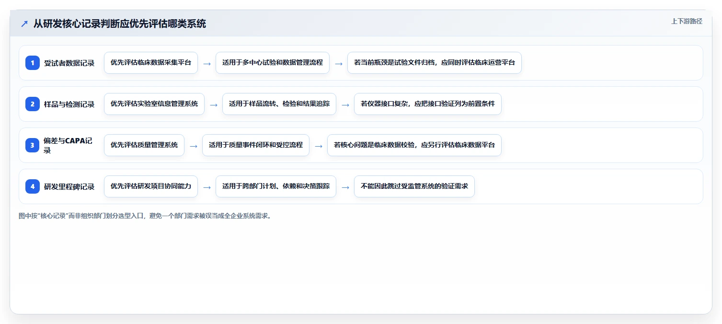Click the 不能因此跳过受监管系统的验证需求 box
This screenshot has width=722, height=324.
click(x=414, y=186)
